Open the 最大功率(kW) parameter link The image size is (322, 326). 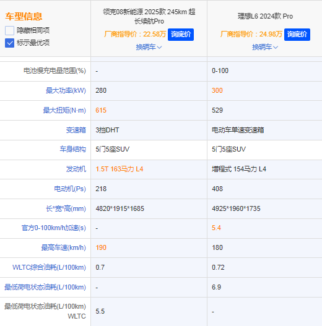tap(66, 91)
